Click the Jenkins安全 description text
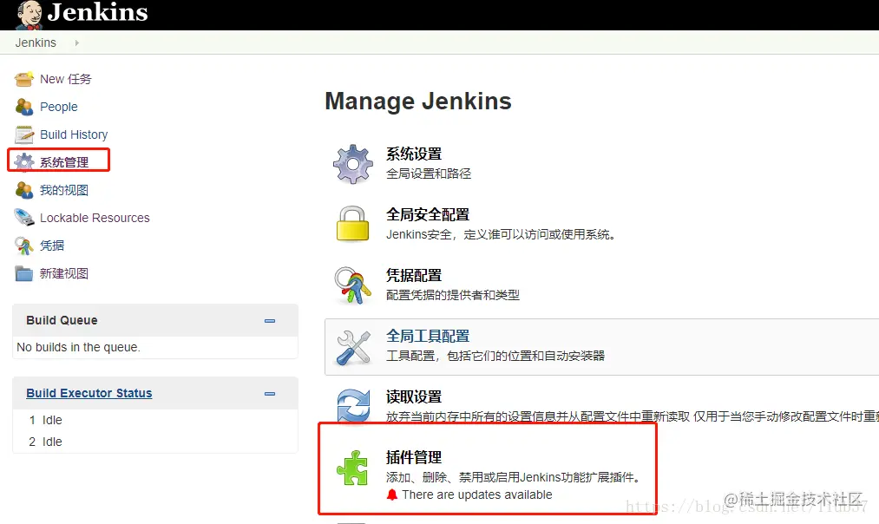 coord(501,234)
